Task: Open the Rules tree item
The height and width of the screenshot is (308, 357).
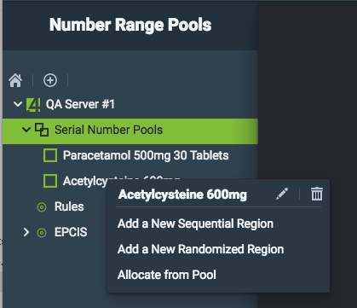Action: [x=69, y=206]
